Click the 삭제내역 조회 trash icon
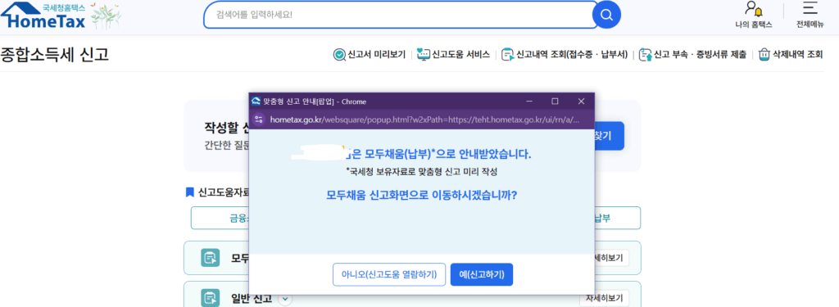 point(764,54)
